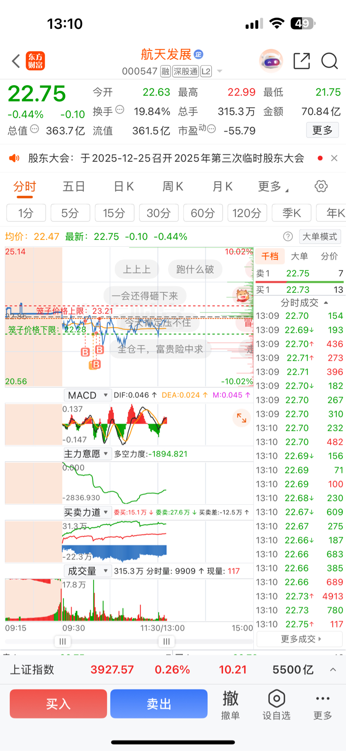Tap the 4913 volume trade row

pyautogui.click(x=300, y=596)
